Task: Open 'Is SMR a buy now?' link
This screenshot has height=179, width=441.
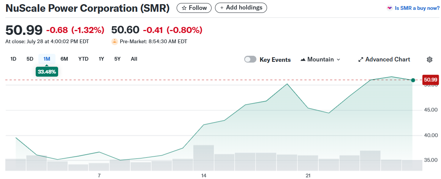Action: click(x=417, y=8)
